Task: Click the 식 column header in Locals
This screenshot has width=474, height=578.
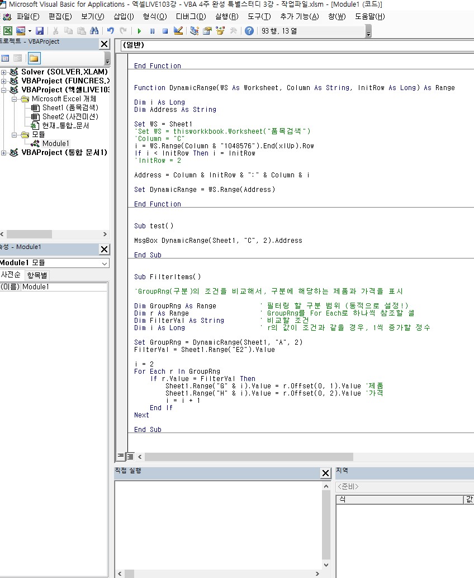Action: pos(400,500)
